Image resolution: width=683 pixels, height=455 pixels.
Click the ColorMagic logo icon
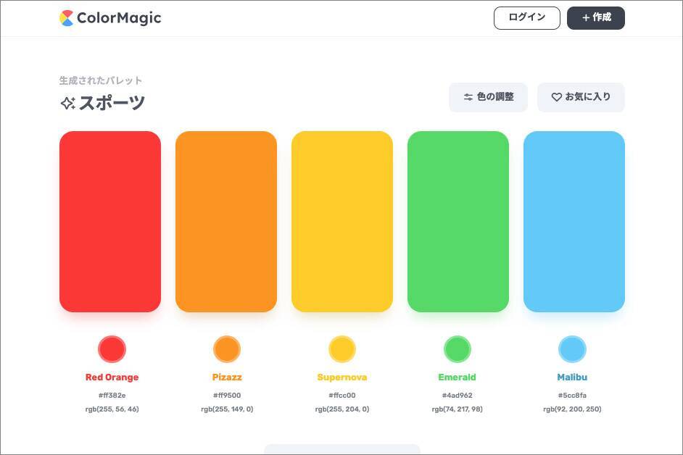(x=67, y=18)
